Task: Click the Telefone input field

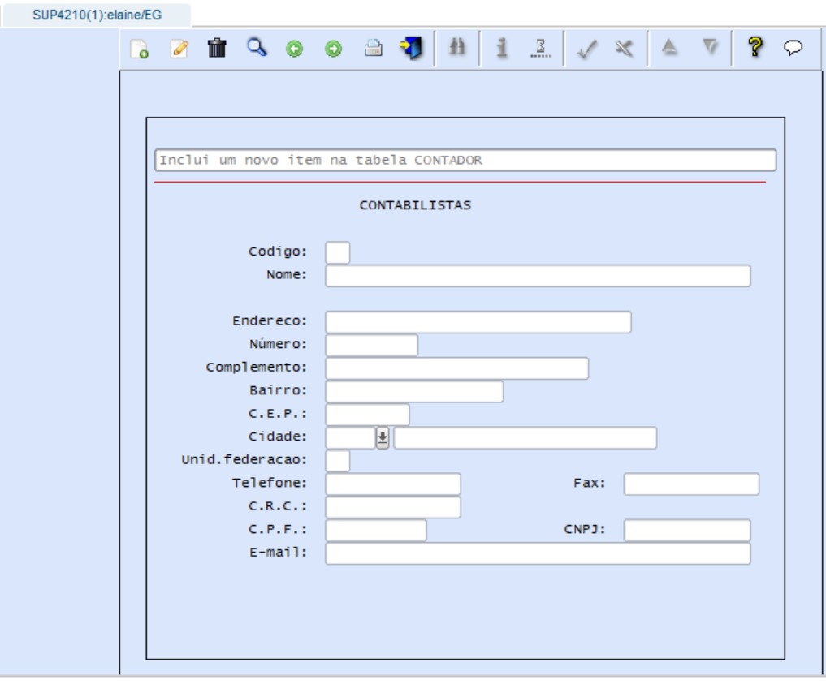Action: coord(393,484)
